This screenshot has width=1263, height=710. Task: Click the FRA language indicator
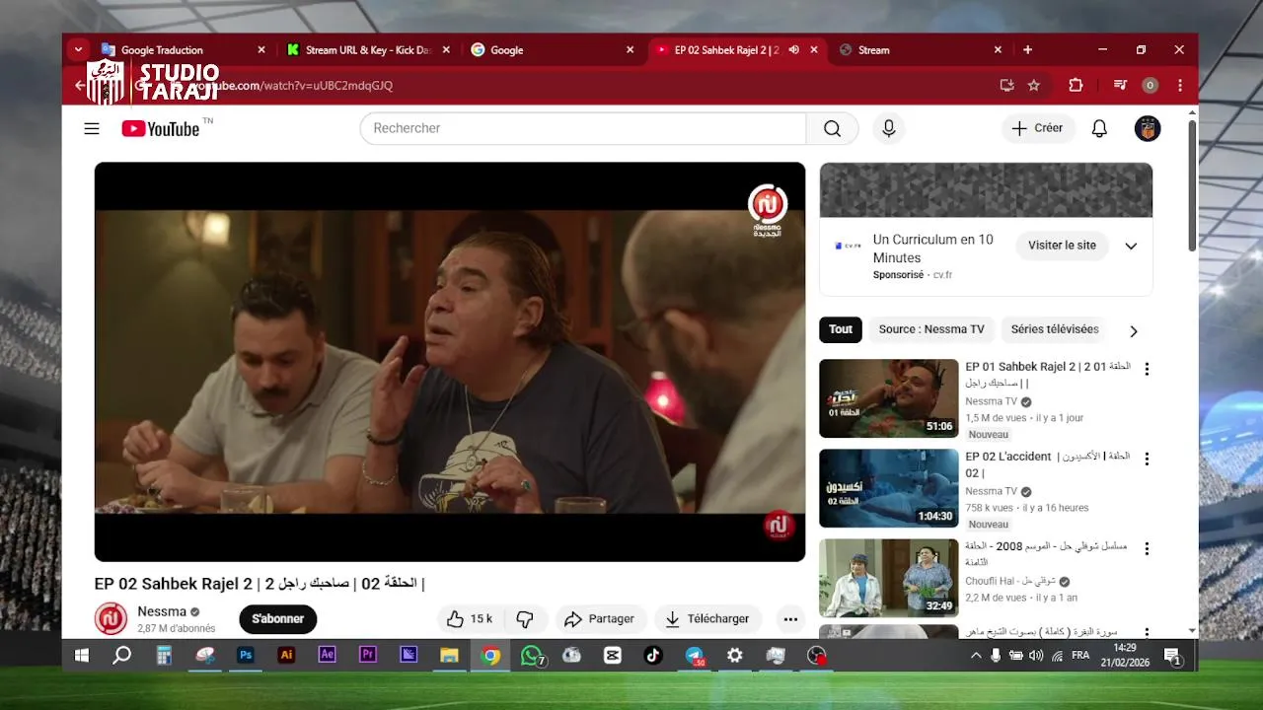[1080, 655]
